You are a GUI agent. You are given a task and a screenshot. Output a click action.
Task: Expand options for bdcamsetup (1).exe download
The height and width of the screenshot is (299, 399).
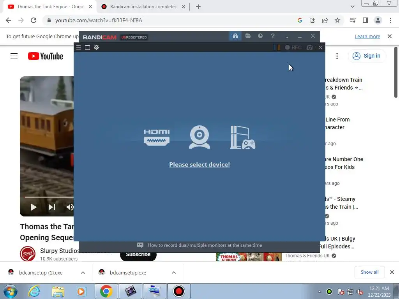point(83,273)
